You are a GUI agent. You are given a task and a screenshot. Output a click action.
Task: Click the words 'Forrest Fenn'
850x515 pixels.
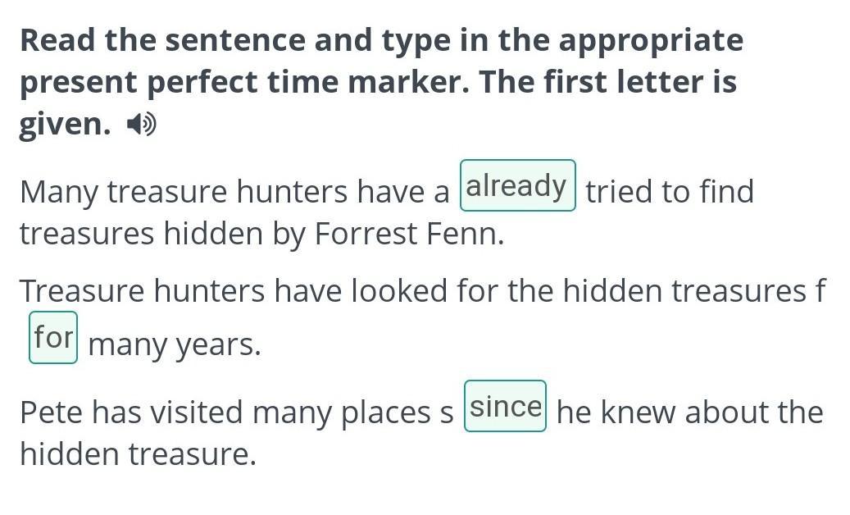click(x=409, y=235)
